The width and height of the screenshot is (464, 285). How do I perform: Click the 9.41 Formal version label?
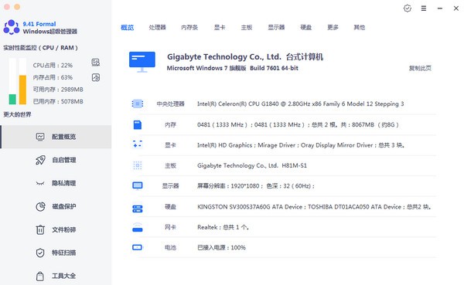click(39, 24)
